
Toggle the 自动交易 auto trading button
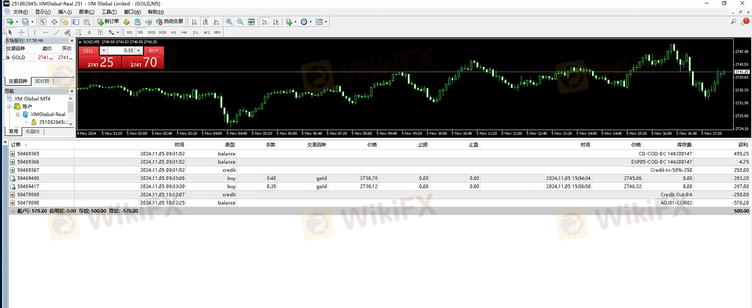tap(170, 22)
